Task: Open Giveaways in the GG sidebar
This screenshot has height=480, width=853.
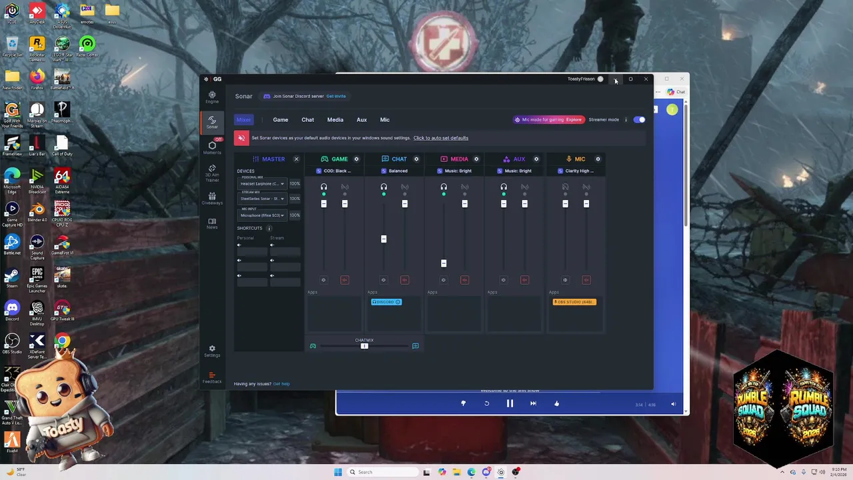Action: tap(212, 199)
